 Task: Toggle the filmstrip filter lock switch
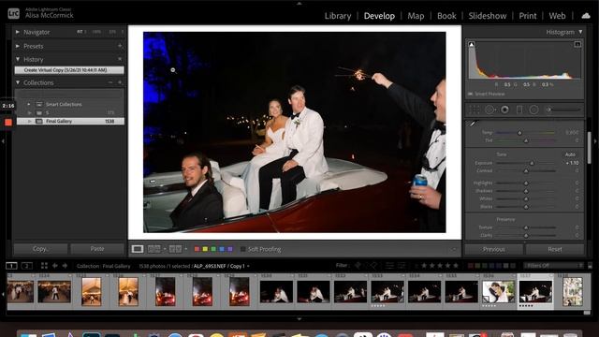point(590,266)
